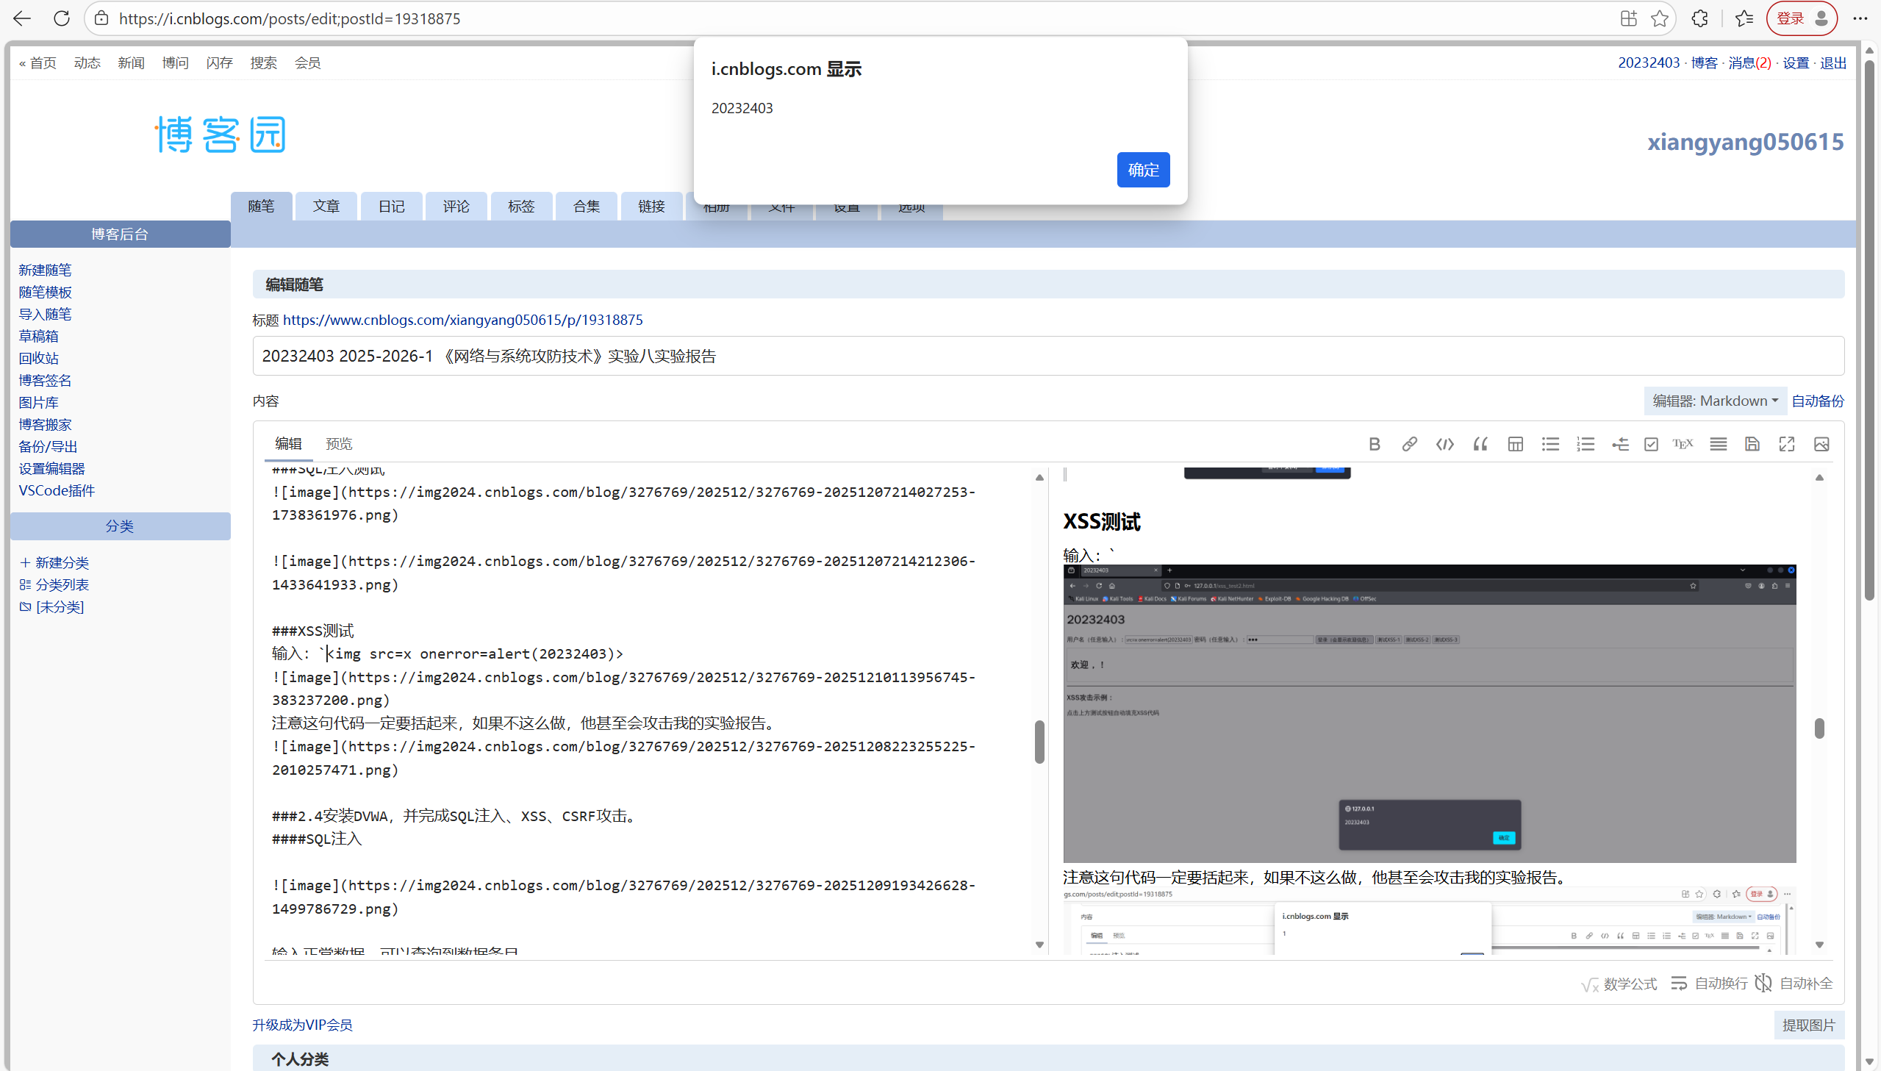This screenshot has width=1881, height=1071.
Task: Insert a table with the table icon
Action: tap(1515, 444)
